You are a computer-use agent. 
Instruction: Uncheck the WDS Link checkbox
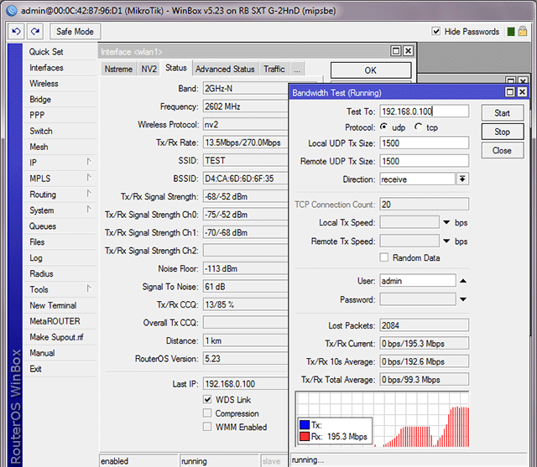coord(207,399)
